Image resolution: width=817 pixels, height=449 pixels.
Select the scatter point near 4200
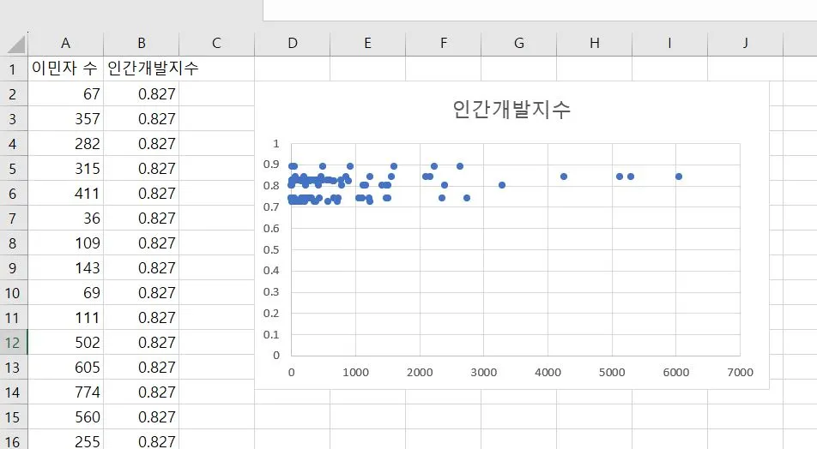pyautogui.click(x=563, y=177)
